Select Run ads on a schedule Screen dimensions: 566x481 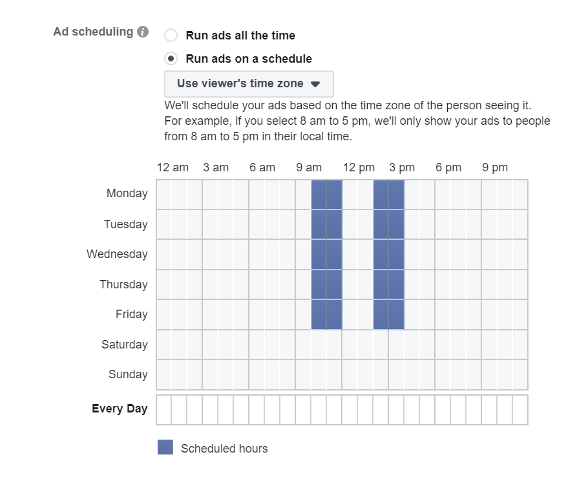[171, 58]
